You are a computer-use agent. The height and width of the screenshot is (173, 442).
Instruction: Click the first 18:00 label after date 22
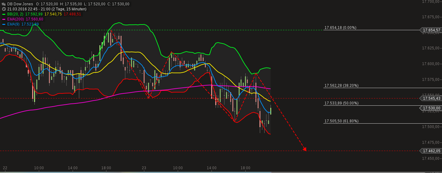106,168
